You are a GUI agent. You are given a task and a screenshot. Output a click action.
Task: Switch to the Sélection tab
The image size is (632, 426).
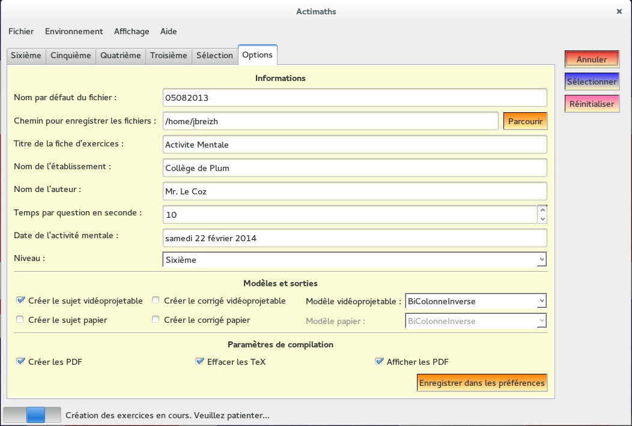tap(214, 55)
